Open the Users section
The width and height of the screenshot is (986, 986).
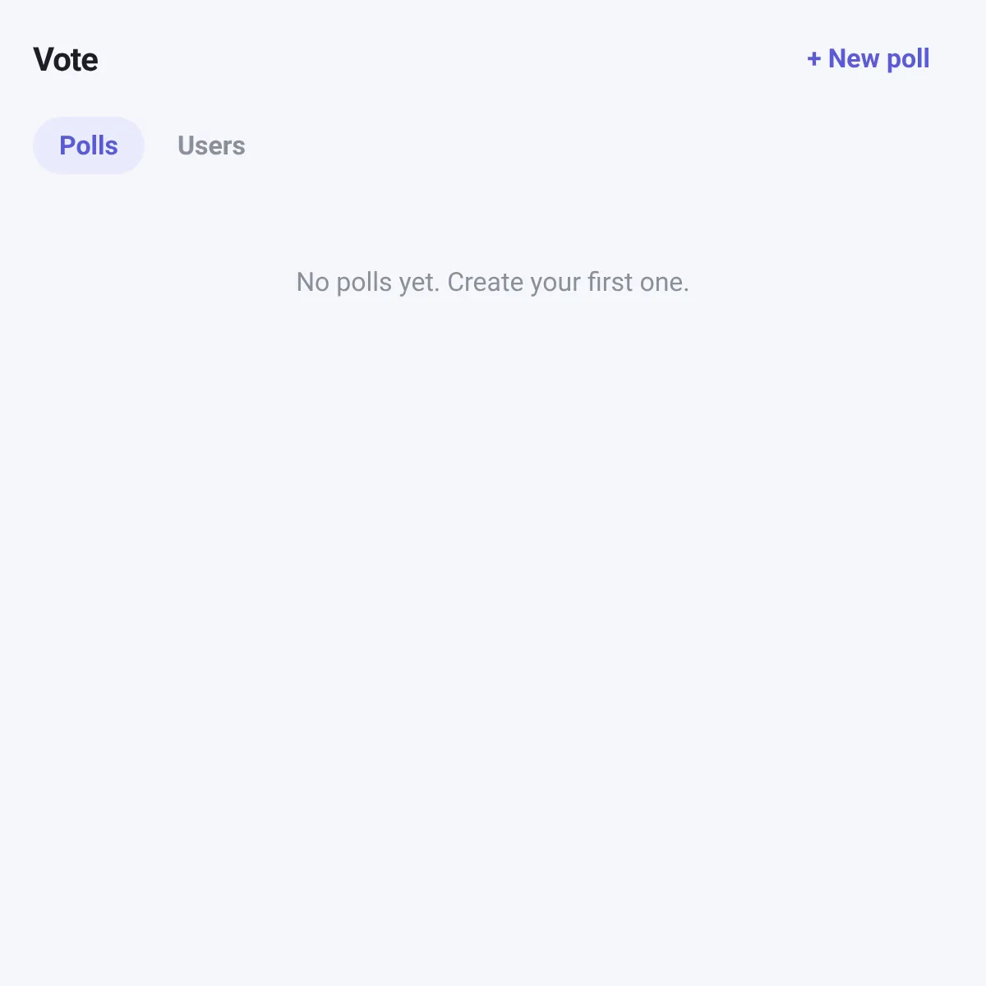[211, 145]
